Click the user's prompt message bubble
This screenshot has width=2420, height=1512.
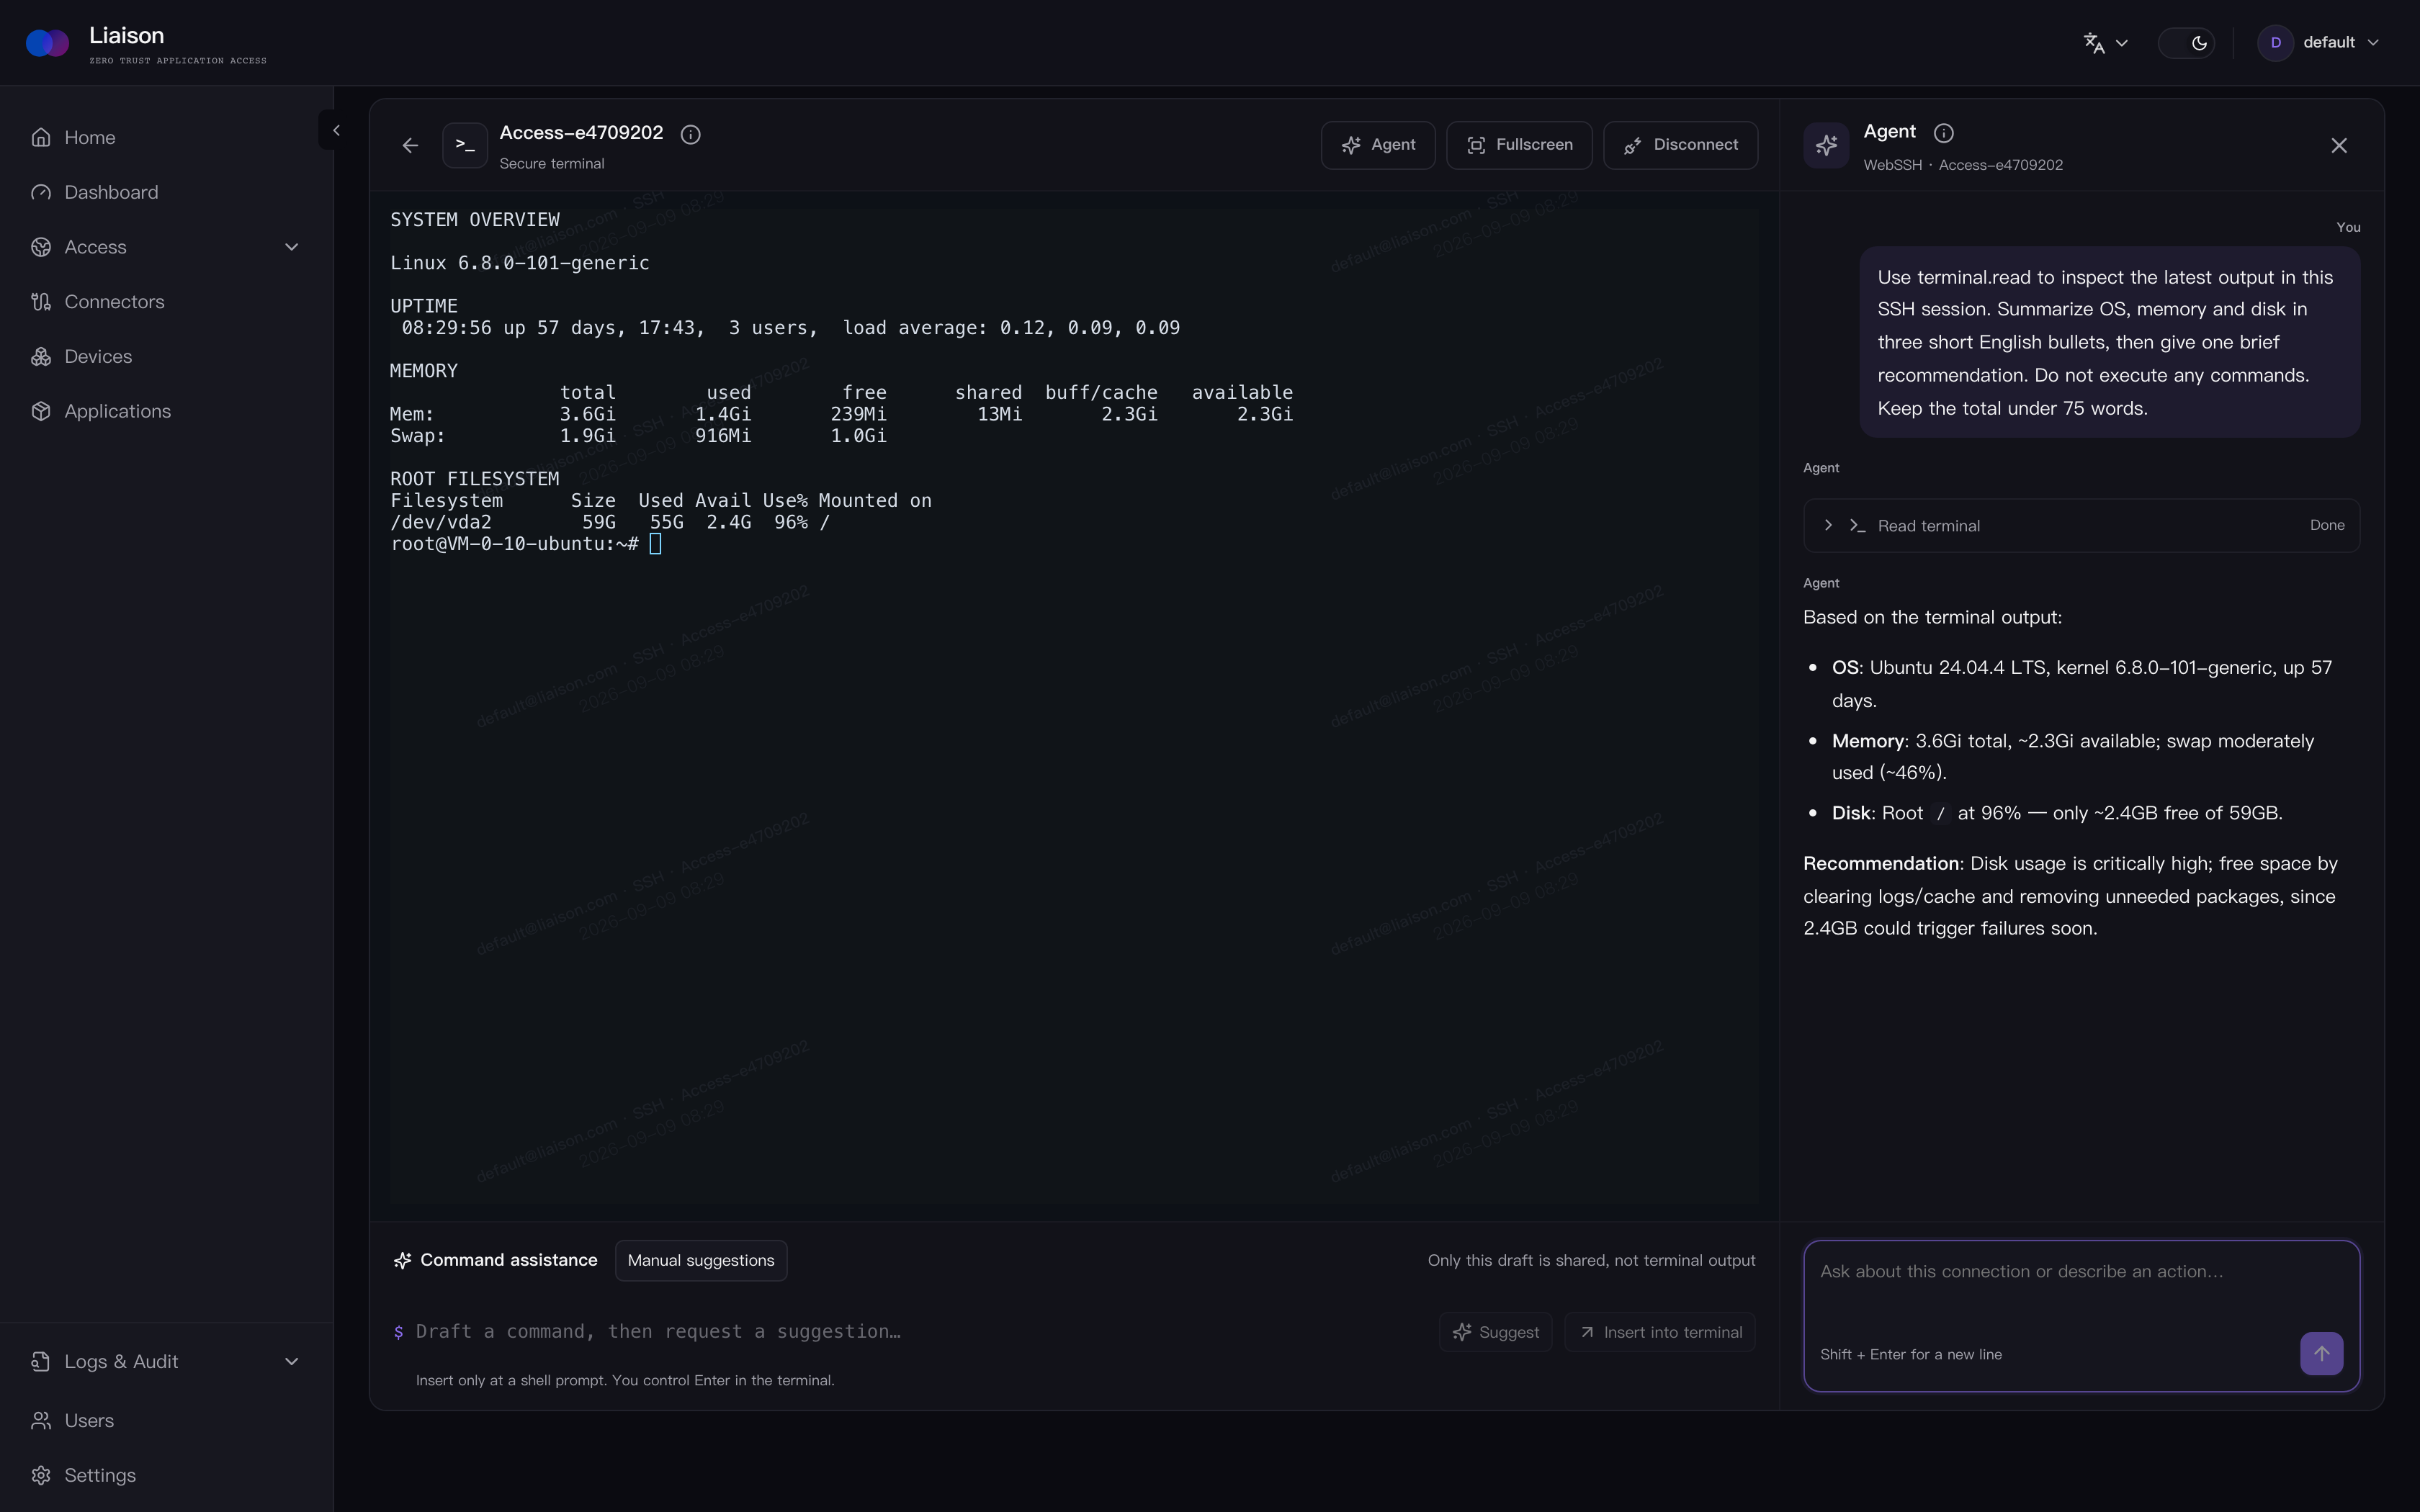pos(2109,342)
